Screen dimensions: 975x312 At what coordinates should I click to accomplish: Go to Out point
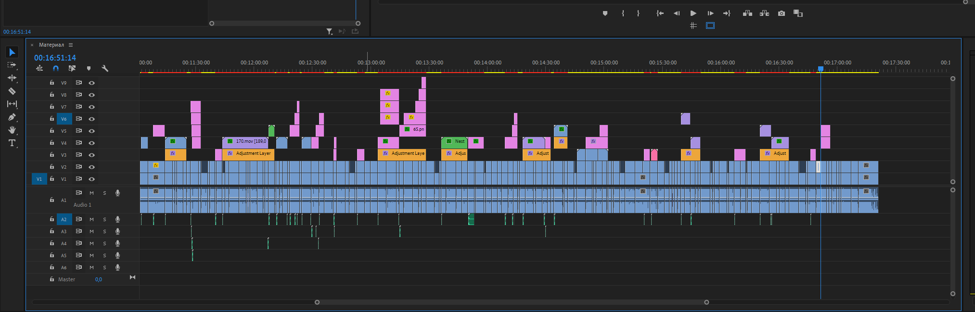pos(727,13)
